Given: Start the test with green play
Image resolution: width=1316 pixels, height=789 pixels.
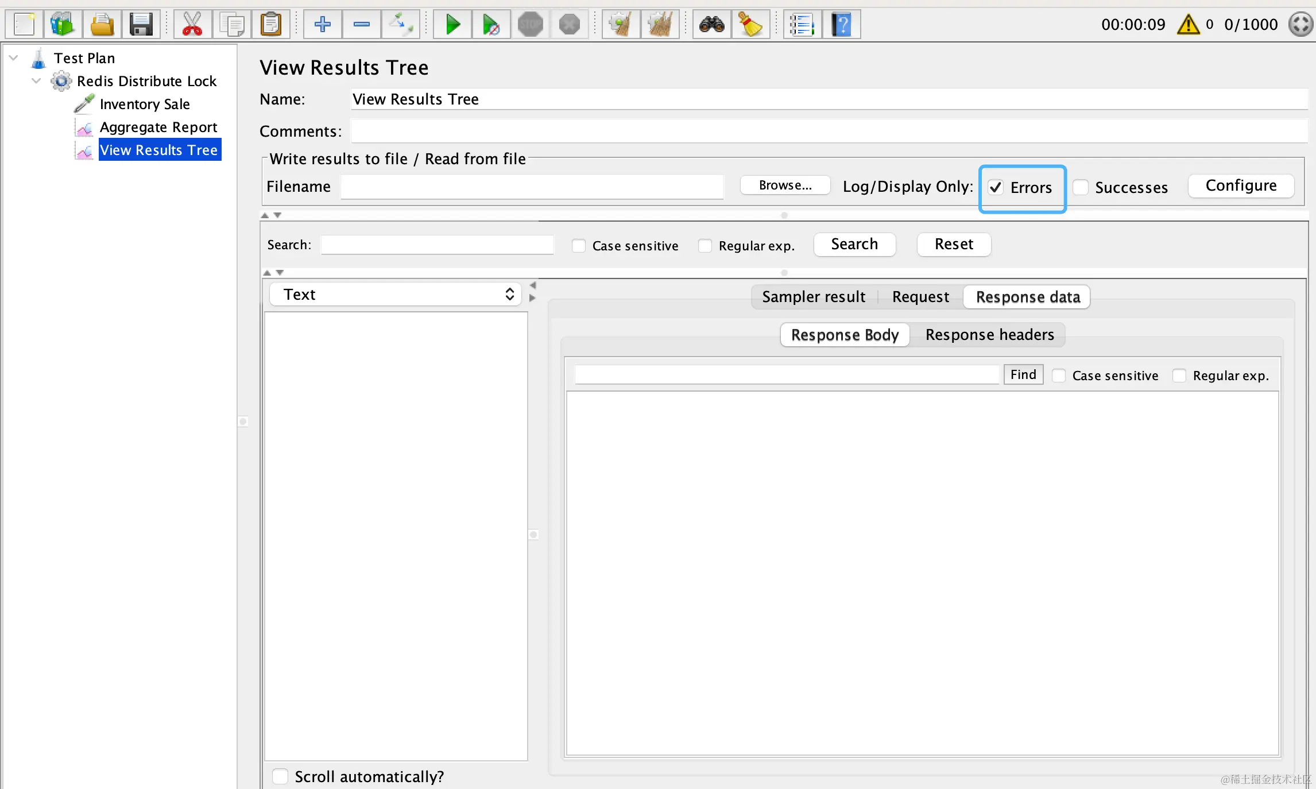Looking at the screenshot, I should click(452, 25).
